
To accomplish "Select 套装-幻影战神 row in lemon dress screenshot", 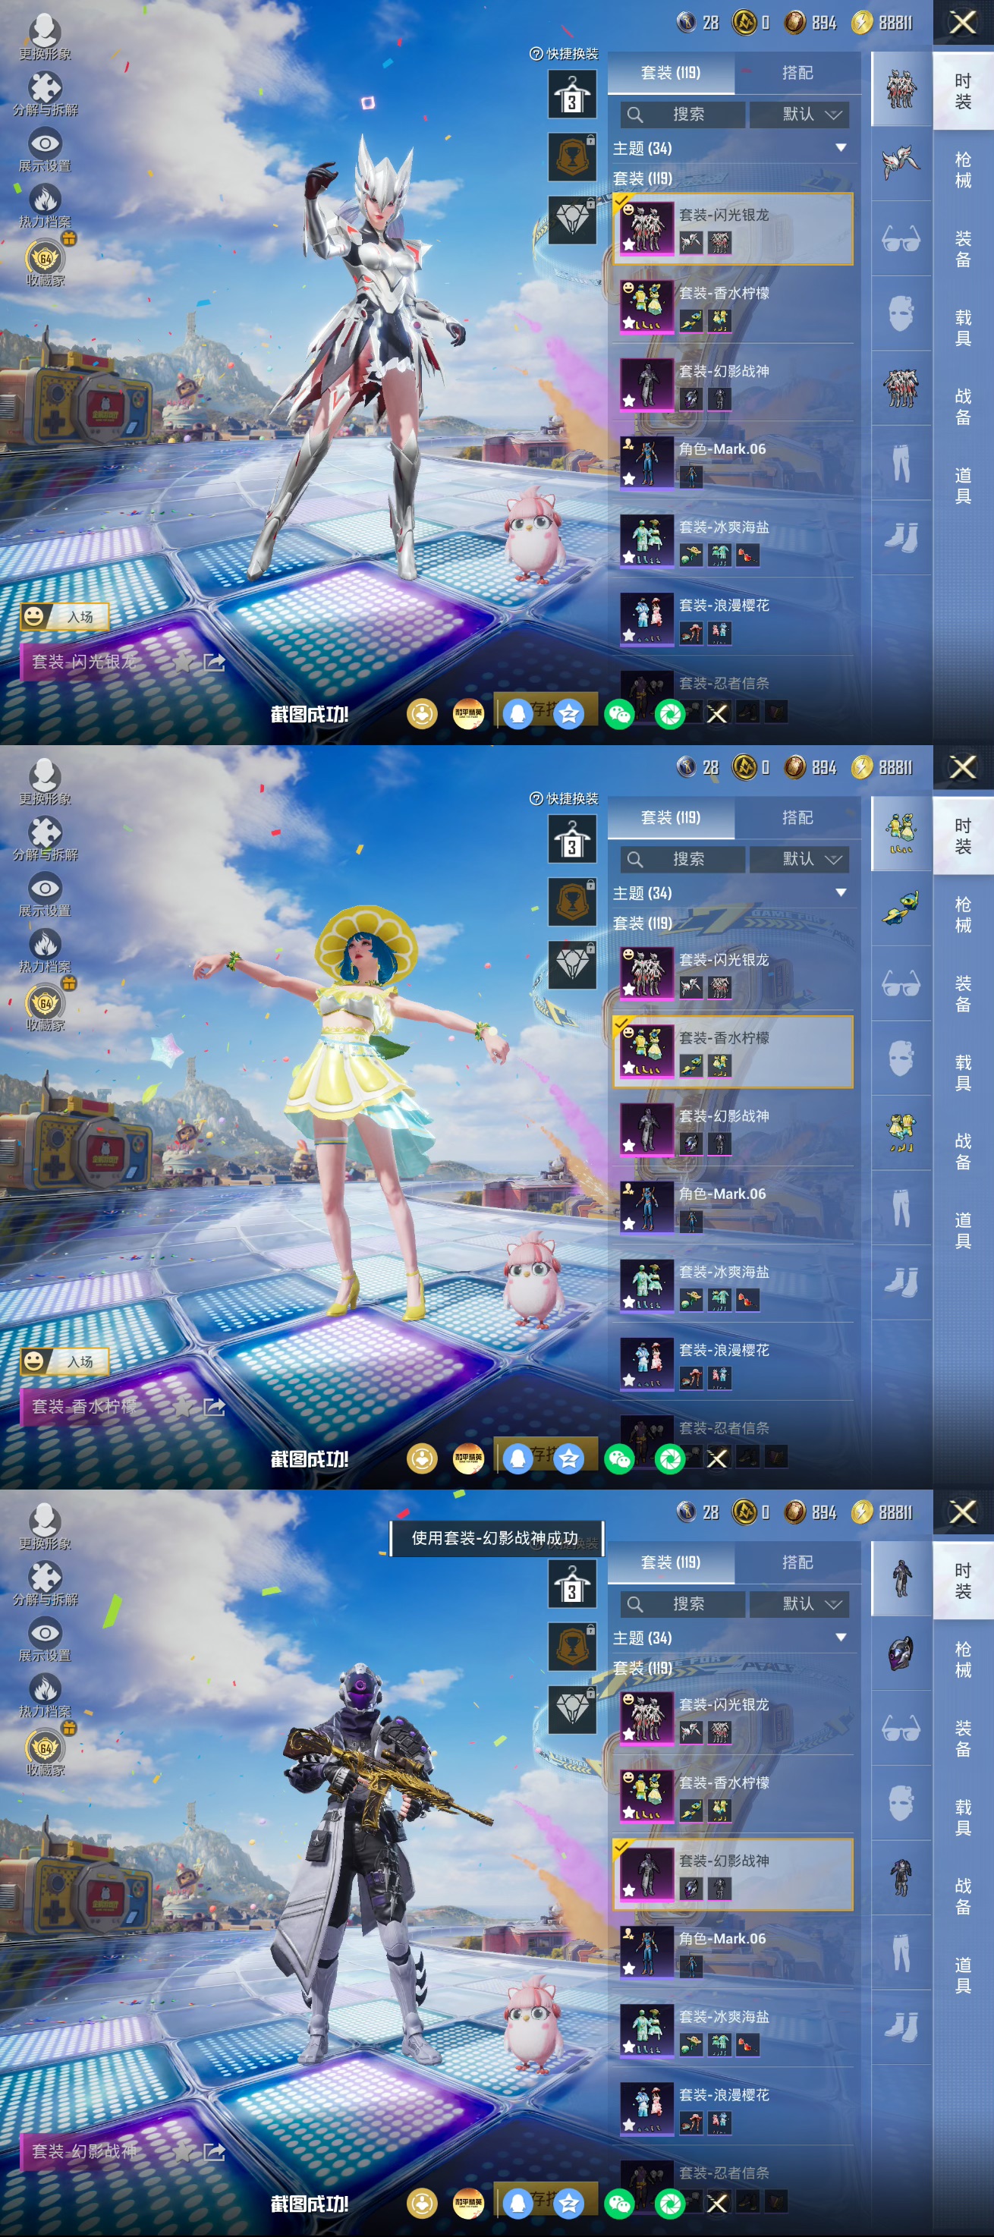I will pos(733,1130).
